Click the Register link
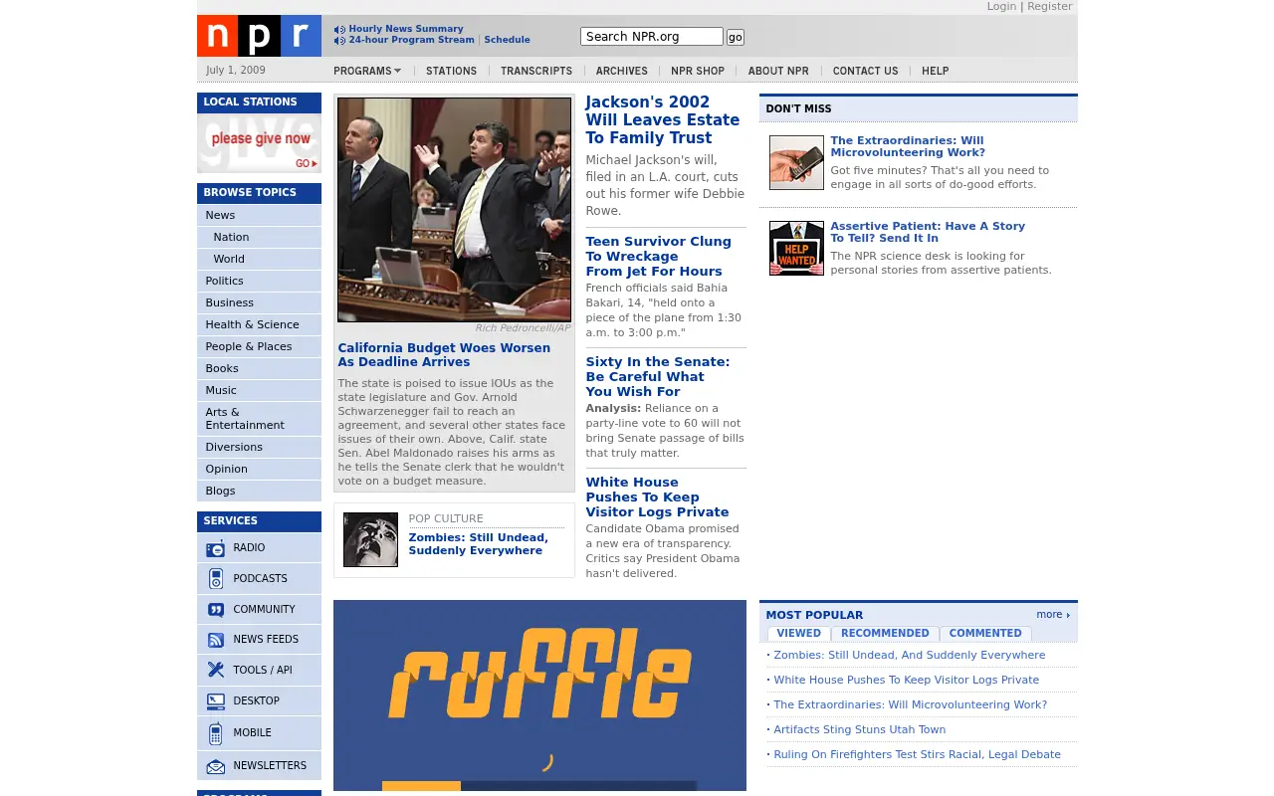The width and height of the screenshot is (1274, 796). click(1050, 7)
